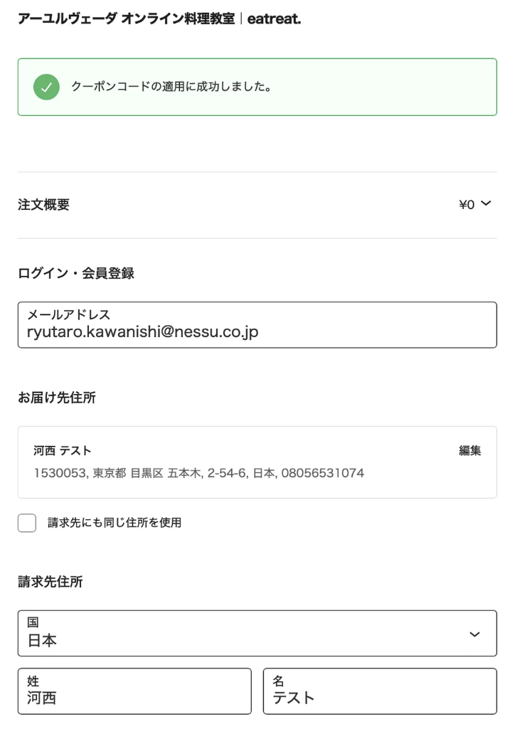522x734 pixels.
Task: Click the 請求先にも同じ住所を使用 label
Action: pyautogui.click(x=114, y=523)
